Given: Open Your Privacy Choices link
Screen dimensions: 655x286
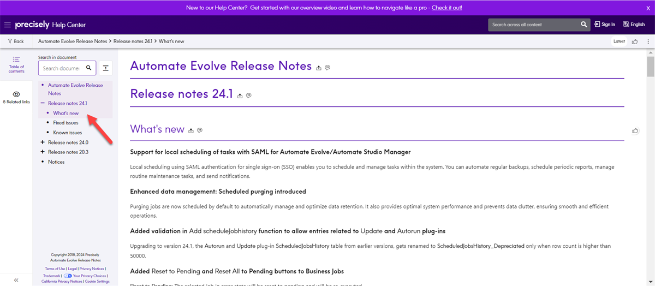Looking at the screenshot, I should [89, 276].
